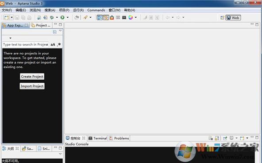
Task: Switch to the Project Explorer tab
Action: click(x=41, y=25)
